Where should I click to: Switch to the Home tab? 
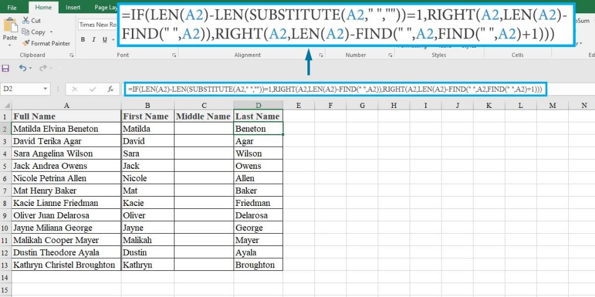(43, 7)
